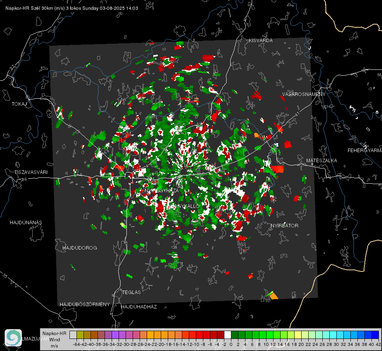Click the FEHÉRGYARMAT city label
This screenshot has width=382, height=351.
pos(364,151)
